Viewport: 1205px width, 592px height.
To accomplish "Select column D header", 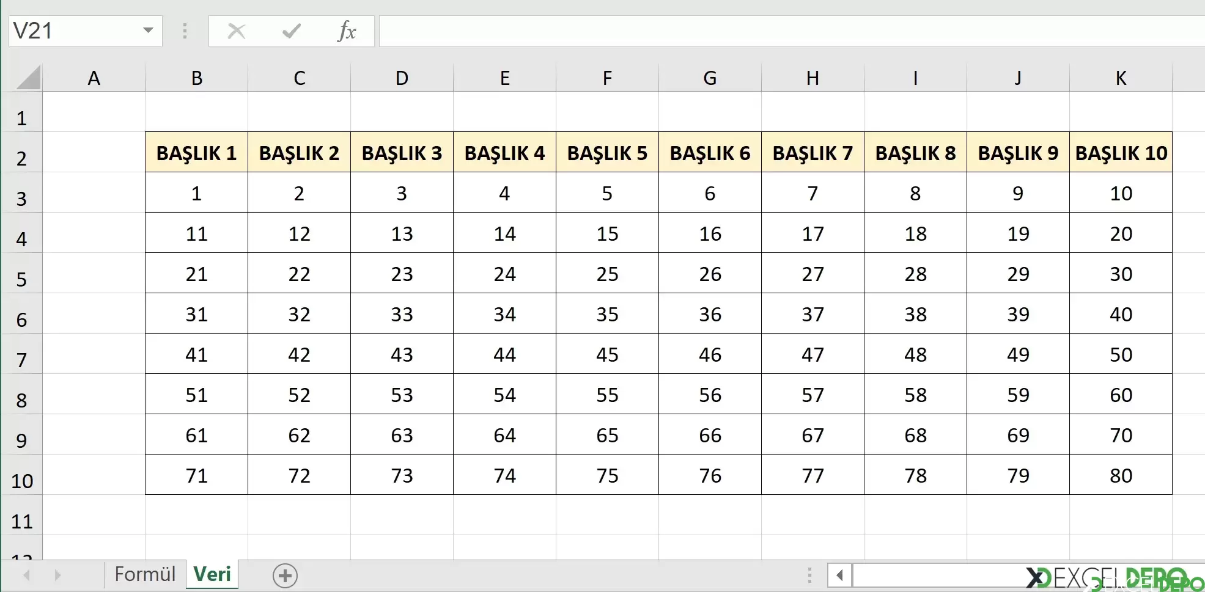I will pos(402,78).
